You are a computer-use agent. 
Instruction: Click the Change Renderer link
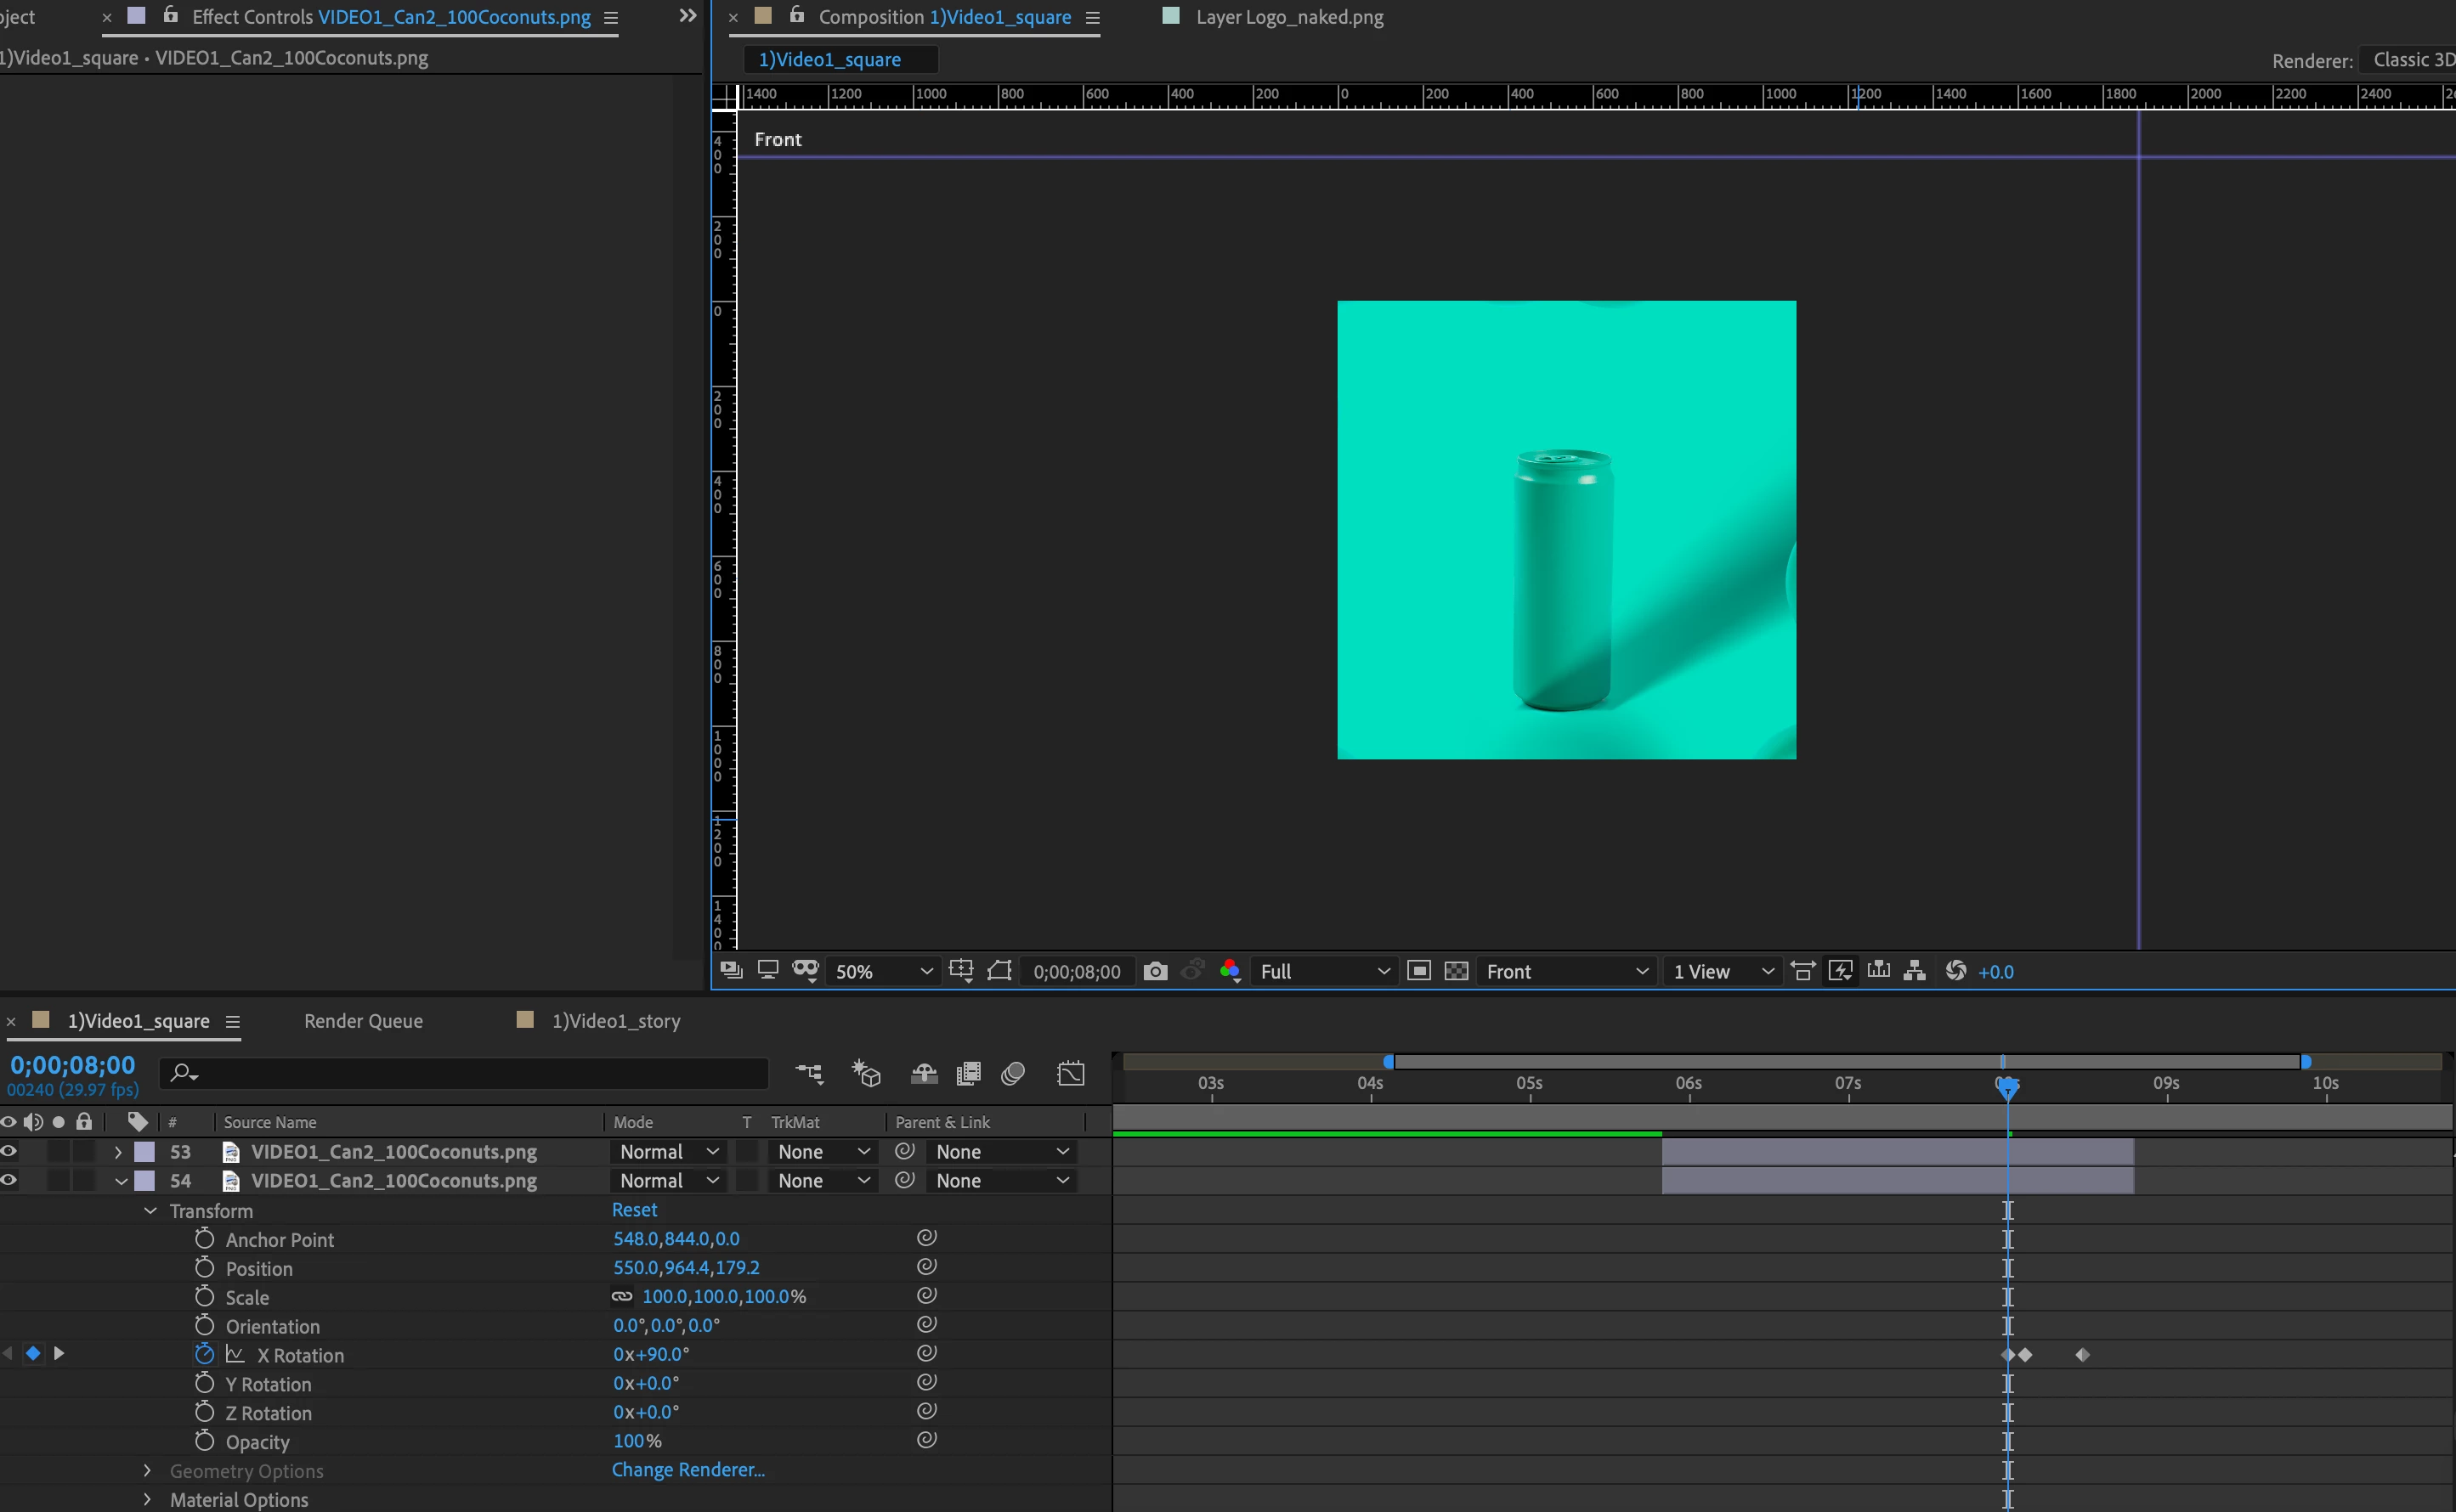tap(688, 1470)
